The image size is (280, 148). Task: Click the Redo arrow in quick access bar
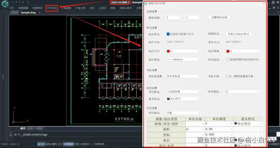[20, 2]
